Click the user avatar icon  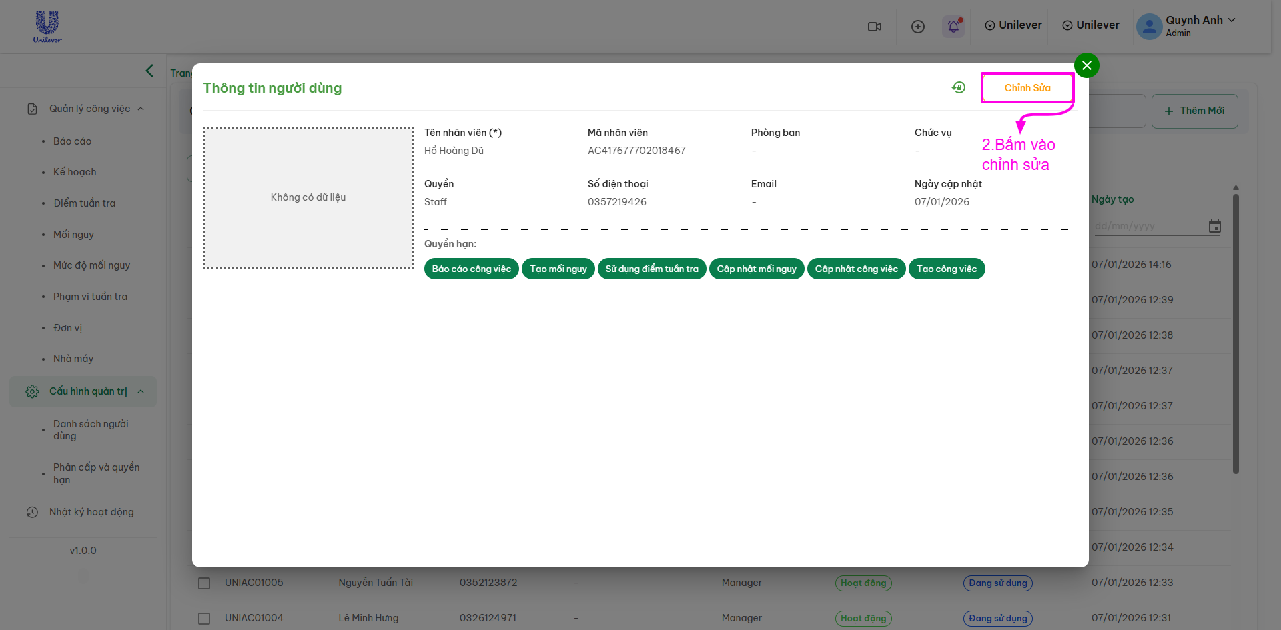tap(1148, 27)
